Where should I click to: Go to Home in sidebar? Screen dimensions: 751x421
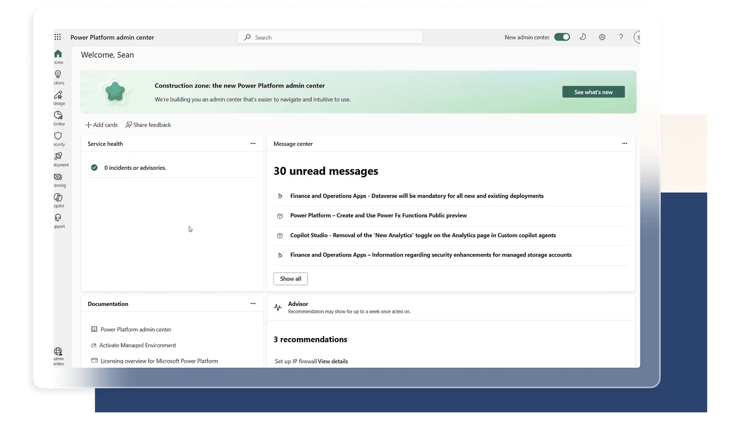pyautogui.click(x=58, y=57)
